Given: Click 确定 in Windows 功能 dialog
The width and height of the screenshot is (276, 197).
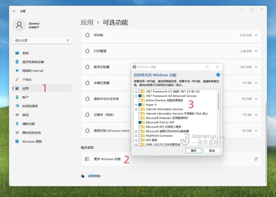Looking at the screenshot, I should (194, 151).
